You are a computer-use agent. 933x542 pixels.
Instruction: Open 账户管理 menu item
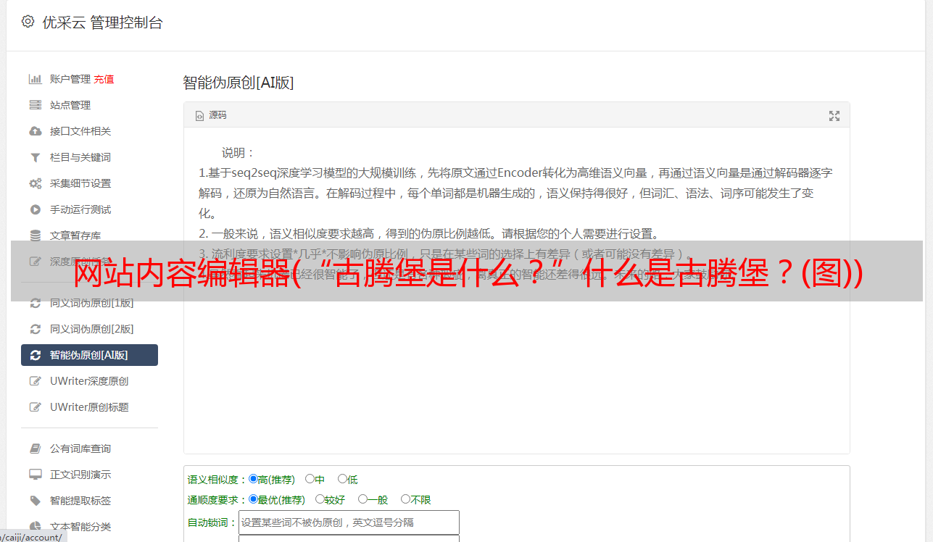pos(70,79)
